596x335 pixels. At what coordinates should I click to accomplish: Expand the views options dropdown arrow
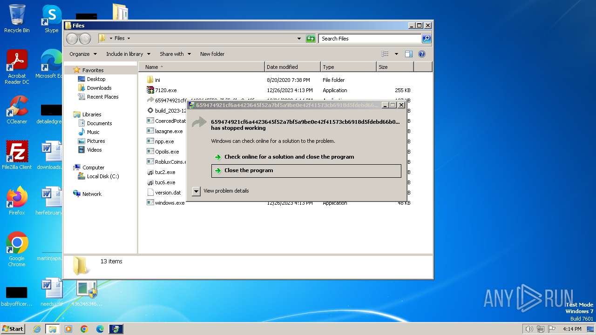[x=396, y=54]
